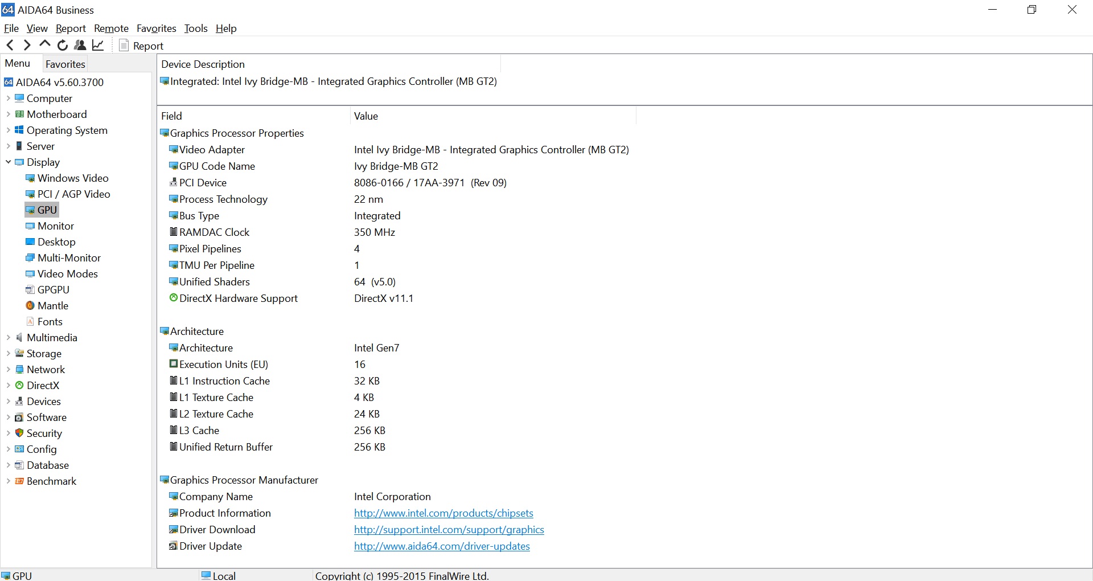Click the DirectX Xbox icon in tree
This screenshot has height=581, width=1093.
[19, 385]
